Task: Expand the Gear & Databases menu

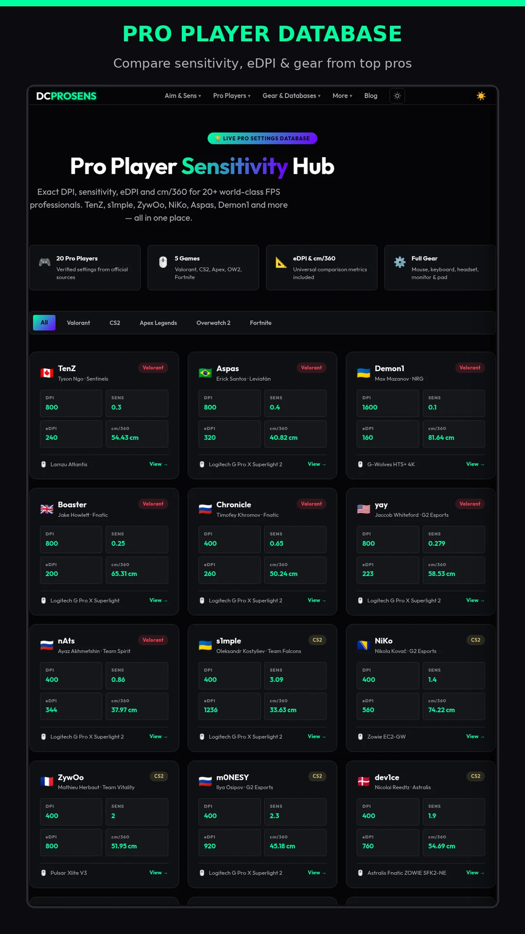Action: (292, 96)
